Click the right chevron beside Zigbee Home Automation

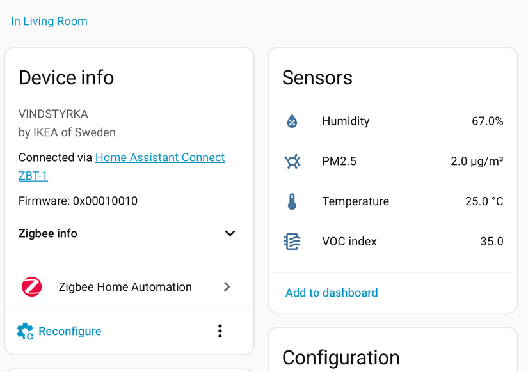click(x=227, y=287)
